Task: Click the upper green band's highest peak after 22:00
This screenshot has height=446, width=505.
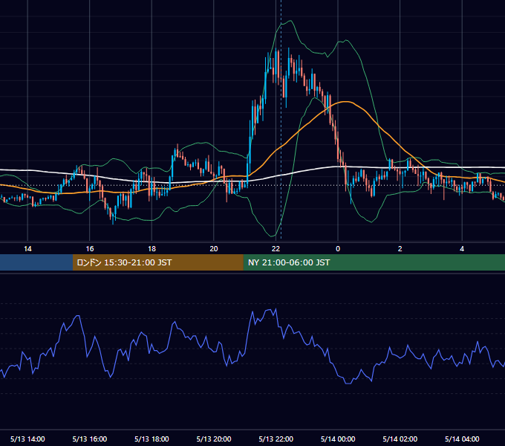Action: (291, 21)
